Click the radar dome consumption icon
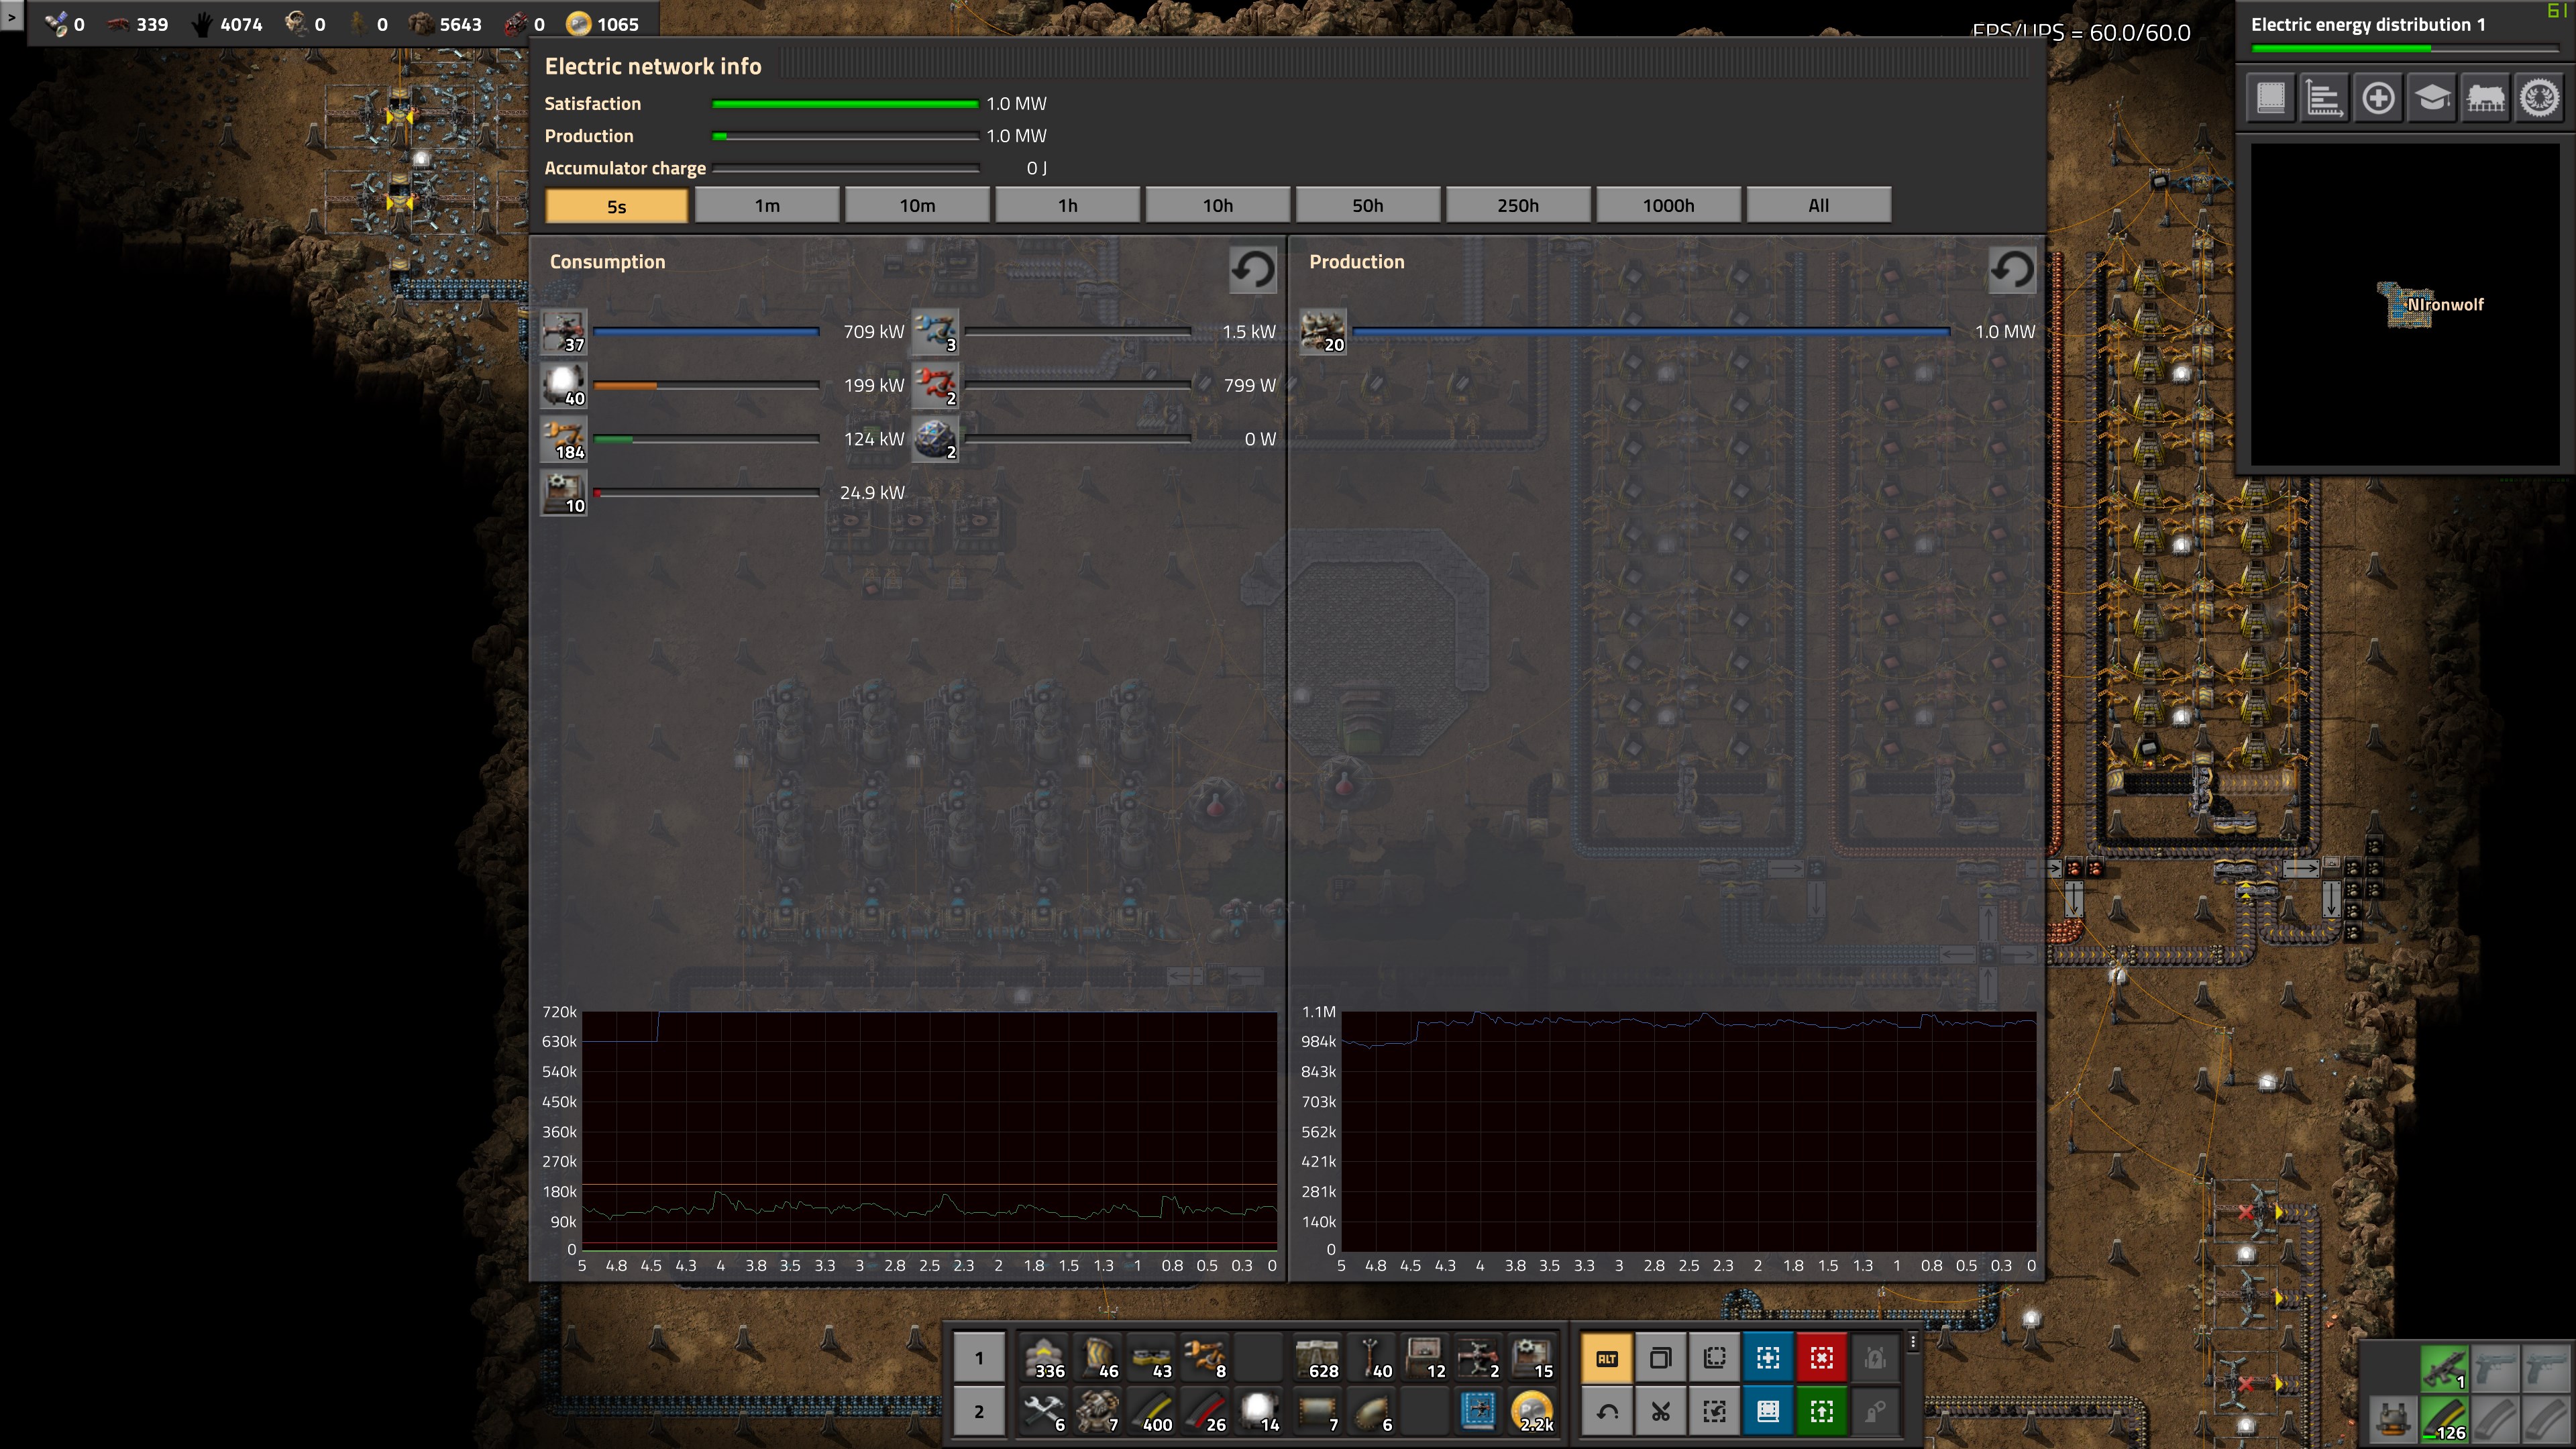The height and width of the screenshot is (1449, 2576). pyautogui.click(x=936, y=439)
